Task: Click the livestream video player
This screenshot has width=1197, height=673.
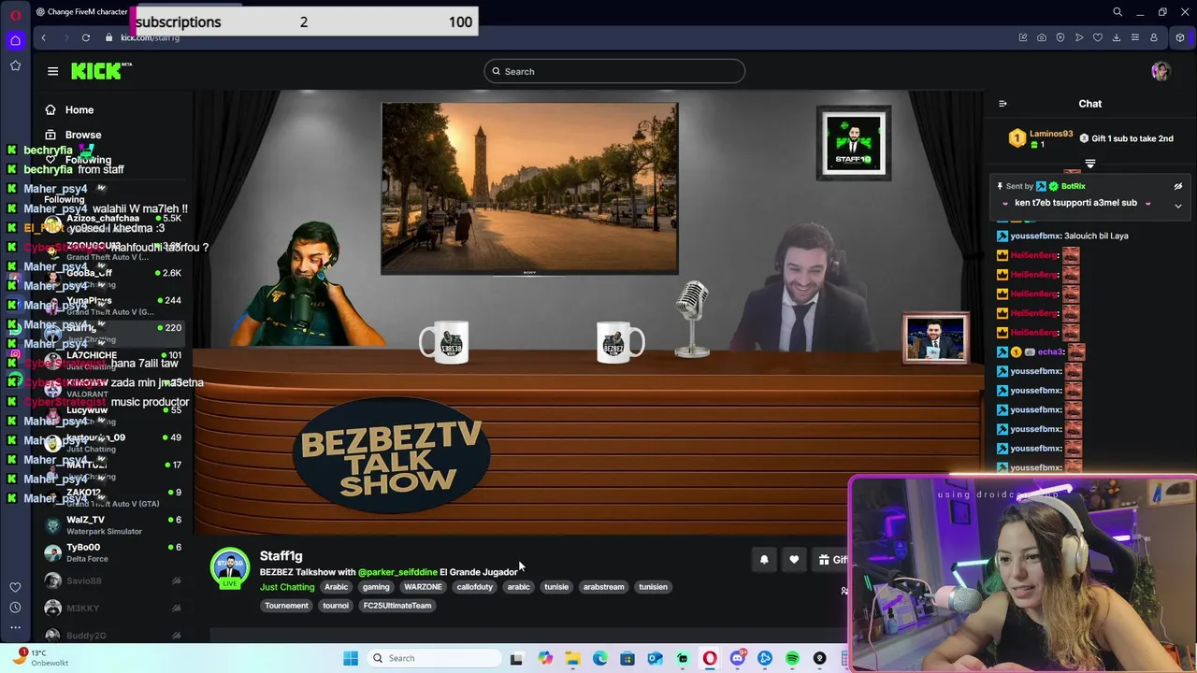Action: tap(588, 313)
